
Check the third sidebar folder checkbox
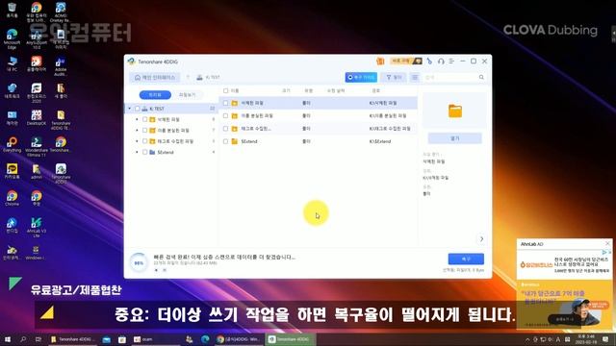tap(144, 141)
